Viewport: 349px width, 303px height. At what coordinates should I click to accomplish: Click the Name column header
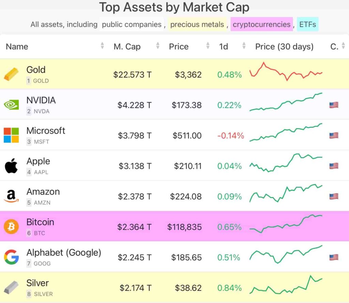pos(16,47)
